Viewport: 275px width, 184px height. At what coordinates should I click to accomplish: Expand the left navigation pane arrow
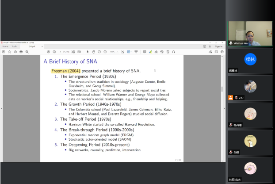coord(1,108)
